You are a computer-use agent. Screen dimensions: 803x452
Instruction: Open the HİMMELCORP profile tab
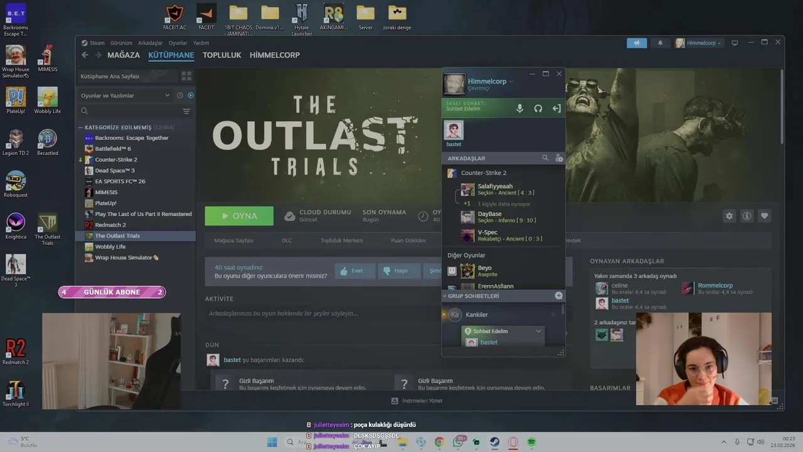pos(275,55)
